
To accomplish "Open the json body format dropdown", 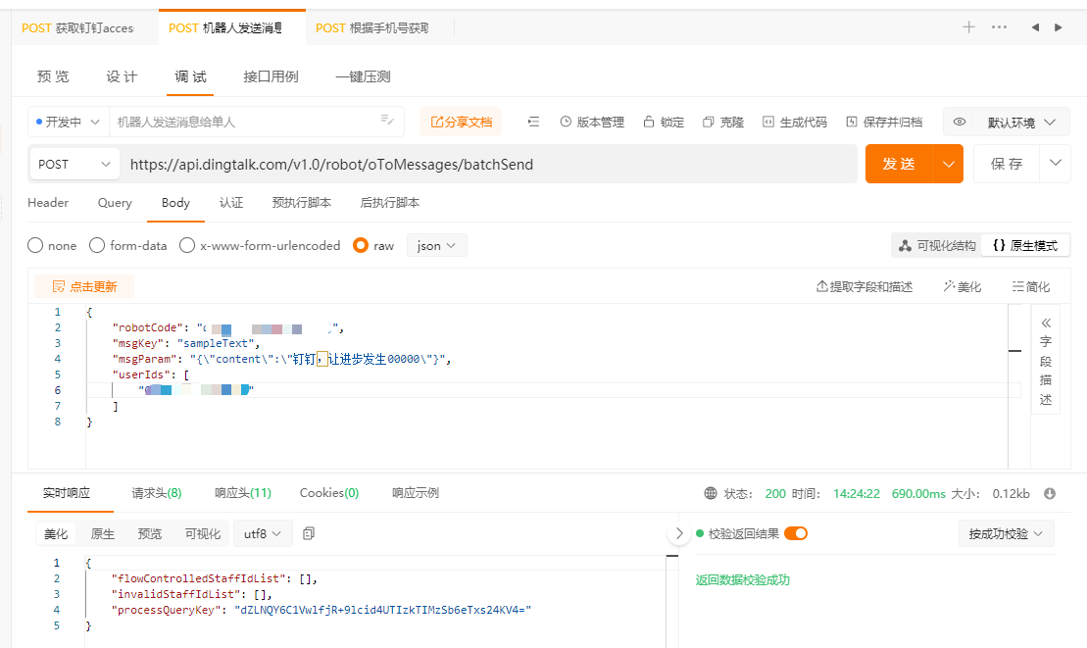I will point(436,245).
